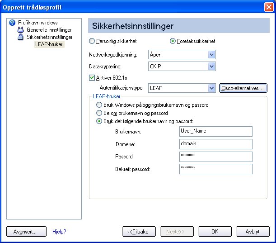Image resolution: width=276 pixels, height=243 pixels.
Task: Open the Avansert settings button
Action: click(x=26, y=232)
